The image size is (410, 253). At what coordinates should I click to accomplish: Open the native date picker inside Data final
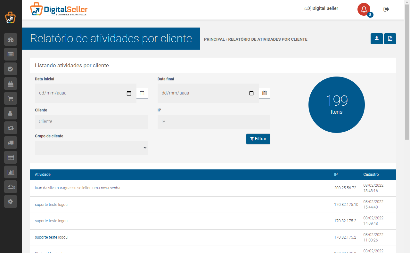[251, 93]
